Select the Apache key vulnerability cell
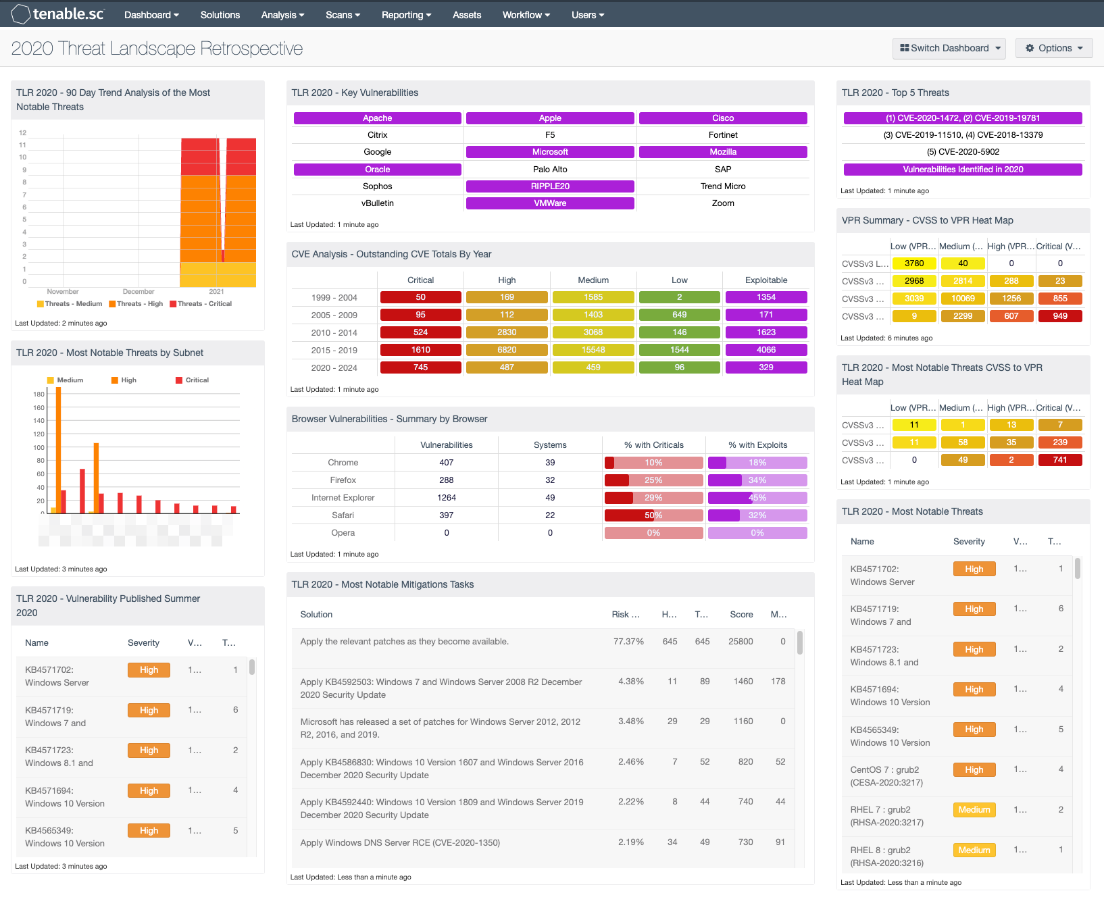This screenshot has width=1104, height=918. (x=378, y=118)
